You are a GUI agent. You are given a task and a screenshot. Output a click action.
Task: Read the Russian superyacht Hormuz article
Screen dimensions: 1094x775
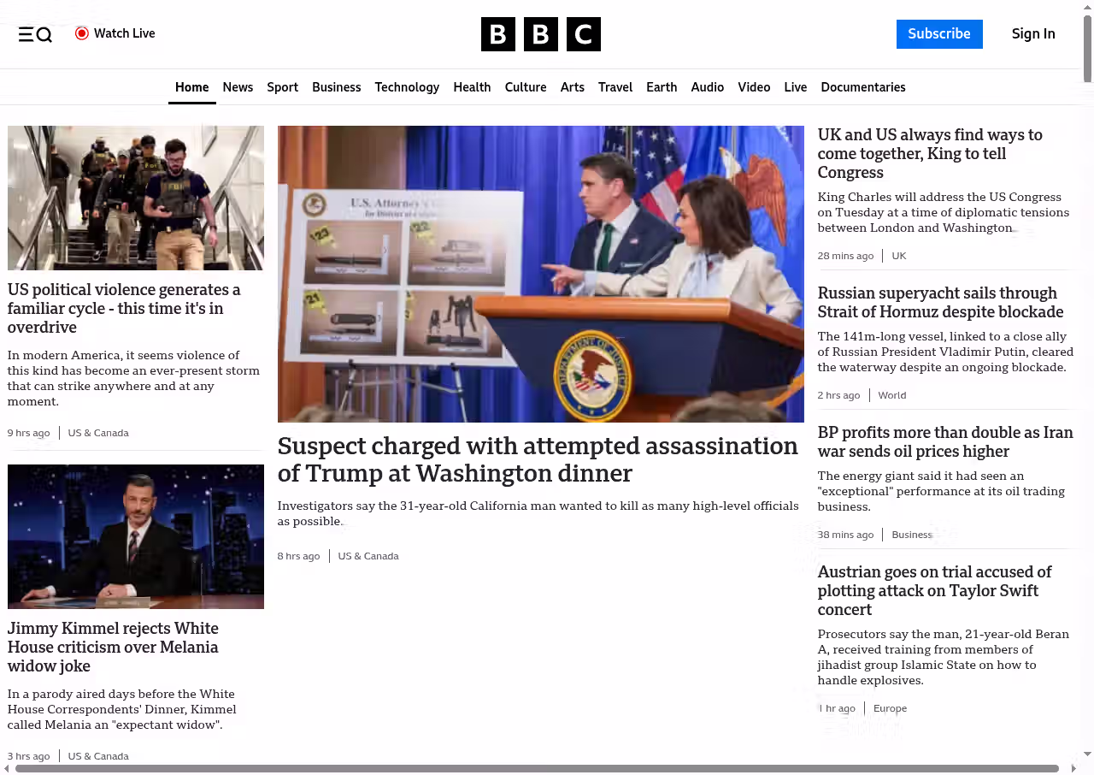pos(940,303)
